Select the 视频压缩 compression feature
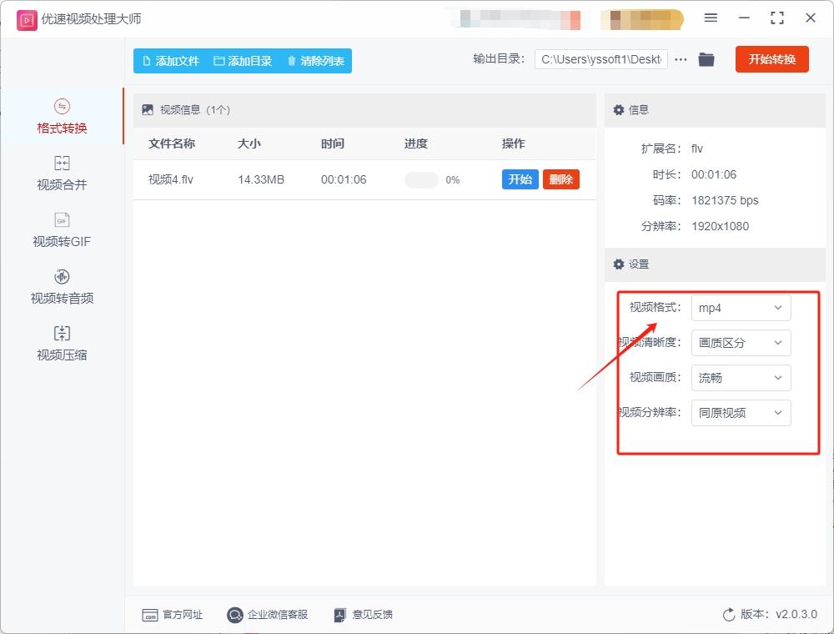834x634 pixels. tap(60, 340)
